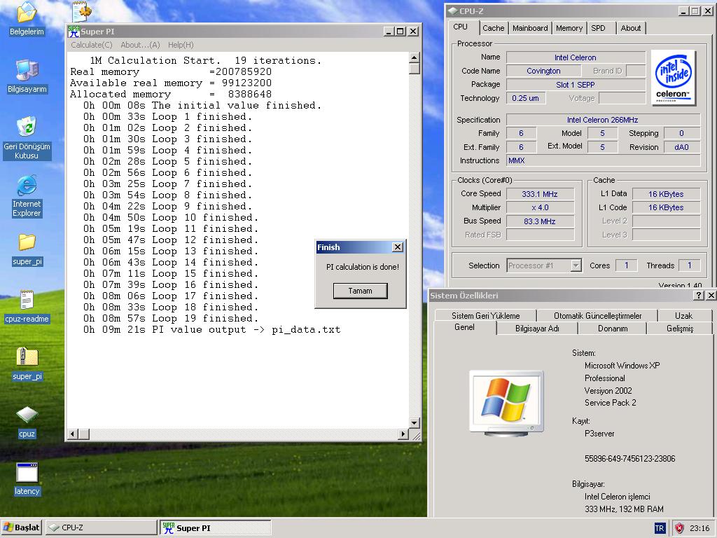Viewport: 717px width, 538px height.
Task: Open the Donanım tab
Action: pyautogui.click(x=613, y=329)
